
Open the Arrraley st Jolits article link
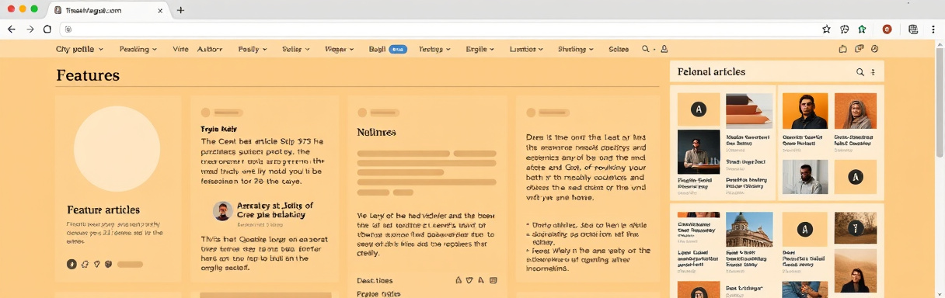point(274,210)
